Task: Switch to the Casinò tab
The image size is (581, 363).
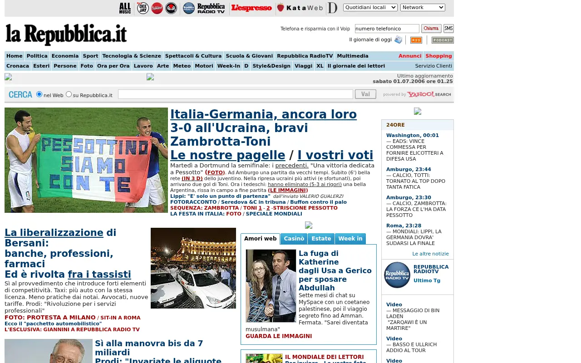Action: [x=294, y=239]
